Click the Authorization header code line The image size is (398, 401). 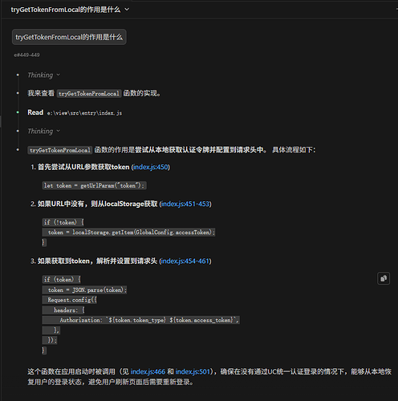point(141,320)
